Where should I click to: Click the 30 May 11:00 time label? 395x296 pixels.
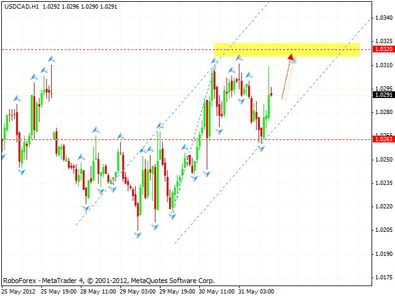(x=217, y=291)
